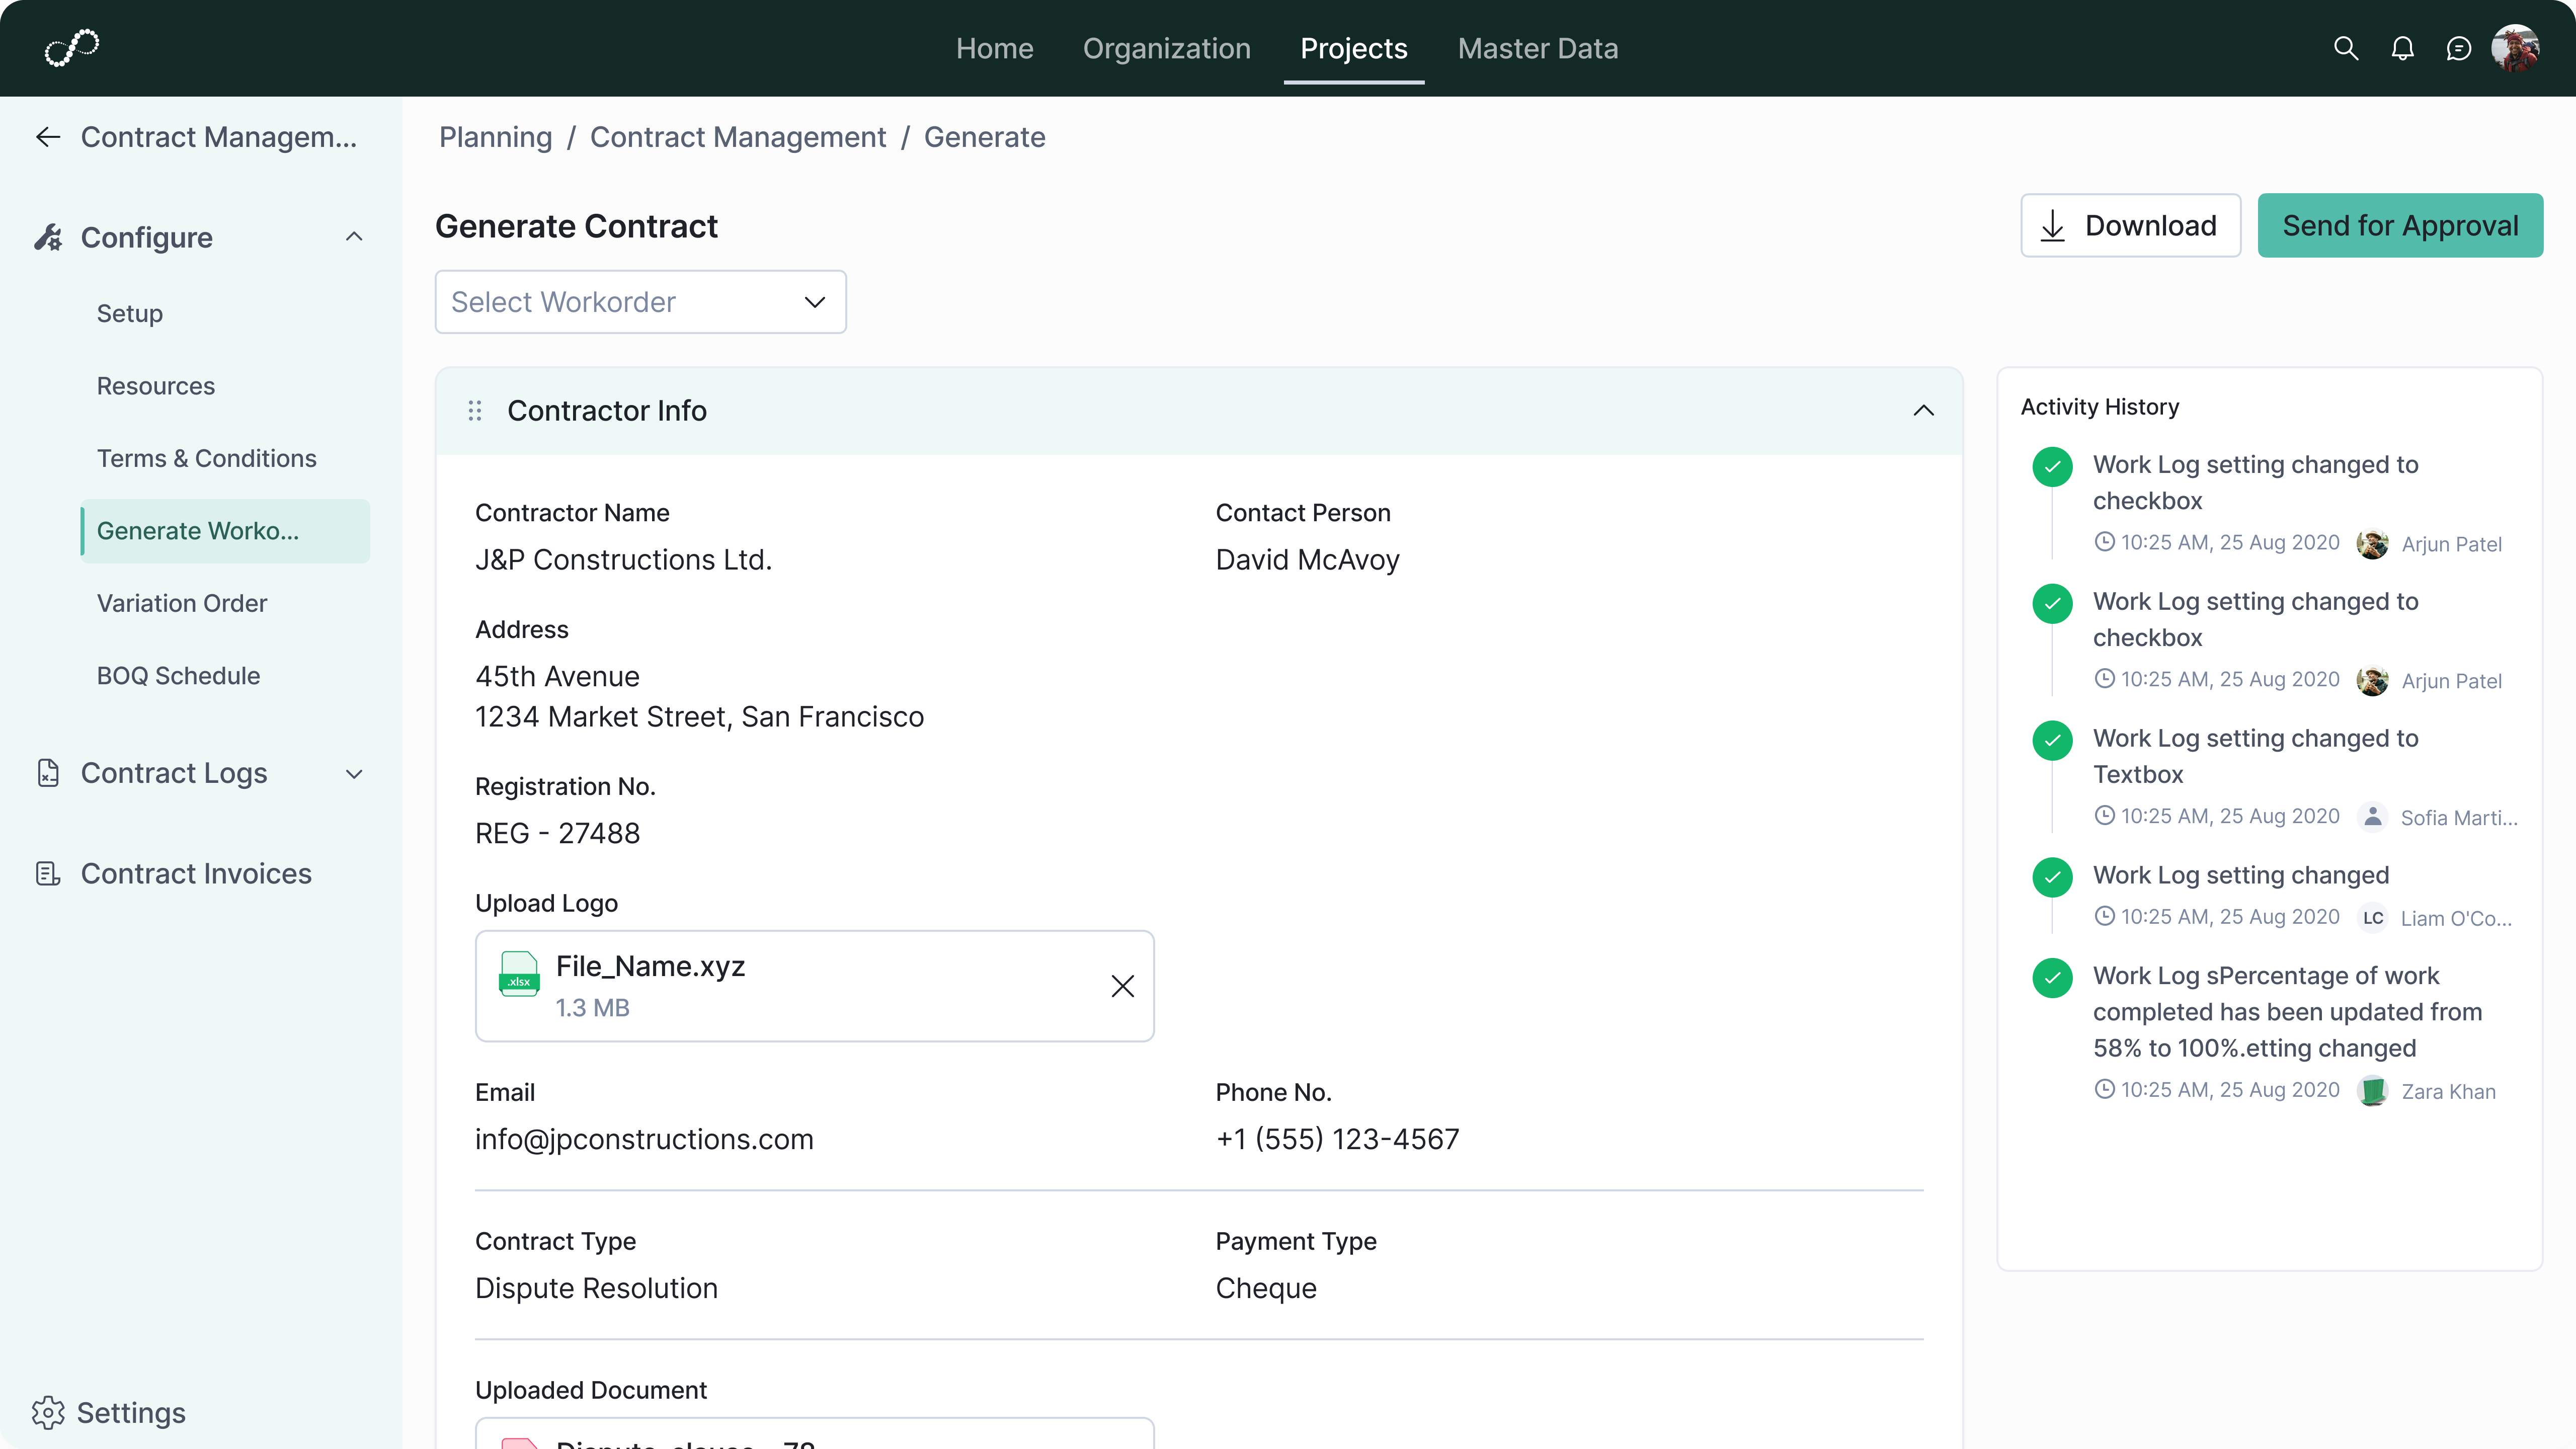2576x1449 pixels.
Task: Click first Work Log checkbox status checkmark
Action: pyautogui.click(x=2053, y=466)
